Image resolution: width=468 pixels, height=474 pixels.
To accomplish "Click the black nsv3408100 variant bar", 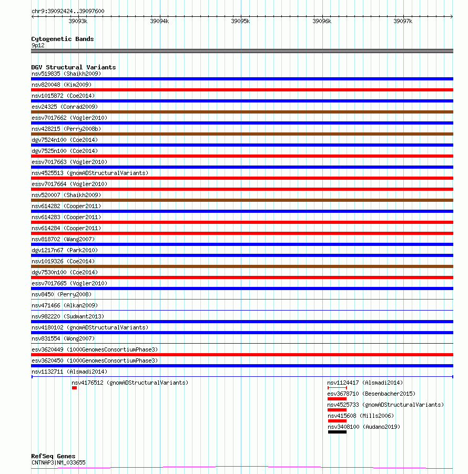I will click(337, 432).
